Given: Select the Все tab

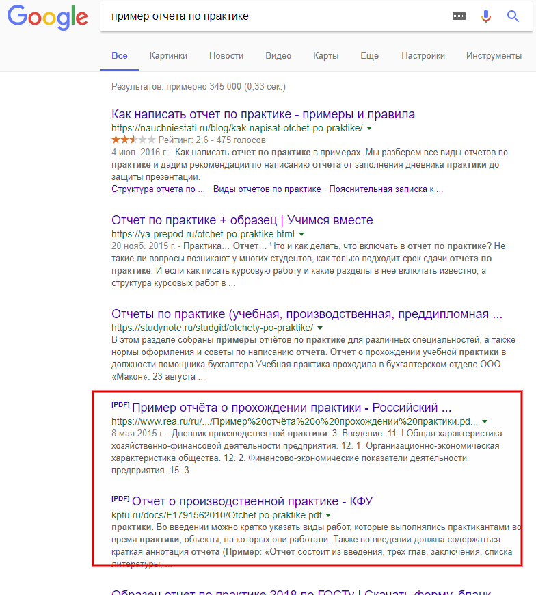Looking at the screenshot, I should tap(120, 56).
